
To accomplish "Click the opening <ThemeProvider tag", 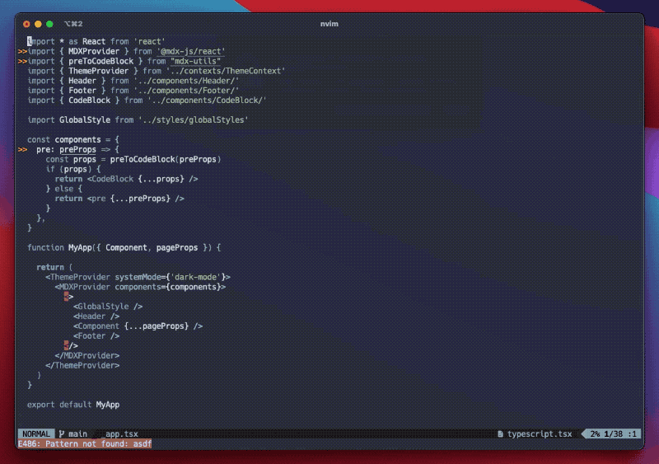I will pos(77,277).
